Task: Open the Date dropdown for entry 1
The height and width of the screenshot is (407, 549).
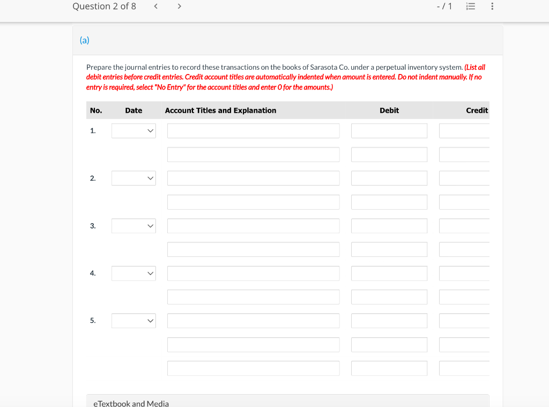Action: [133, 131]
